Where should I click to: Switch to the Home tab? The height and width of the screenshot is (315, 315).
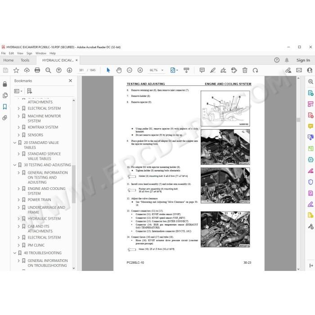pos(9,60)
